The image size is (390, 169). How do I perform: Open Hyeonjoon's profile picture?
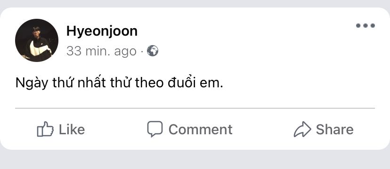click(37, 40)
